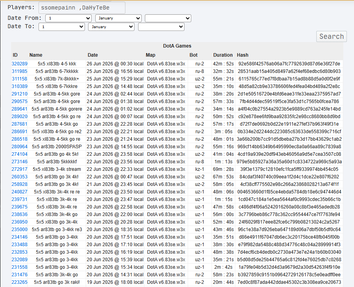Select hash starting with 92e586f42576
This screenshot has height=287, width=354.
point(289,64)
